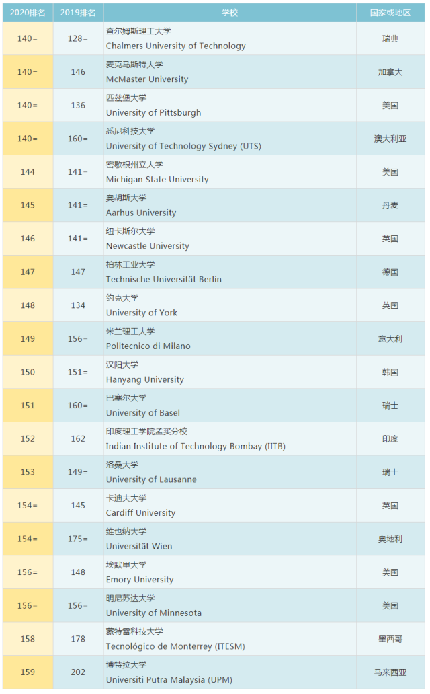Select Chalmers University of Technology
This screenshot has width=430, height=694.
175,46
